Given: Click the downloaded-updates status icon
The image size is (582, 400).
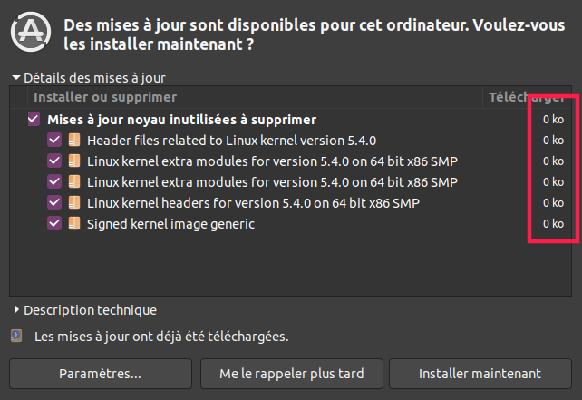Looking at the screenshot, I should pyautogui.click(x=16, y=336).
